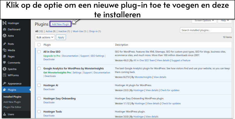Screen dimensions: 235x119
Task: Click the WPForms icon in sidebar
Action: (5, 75)
